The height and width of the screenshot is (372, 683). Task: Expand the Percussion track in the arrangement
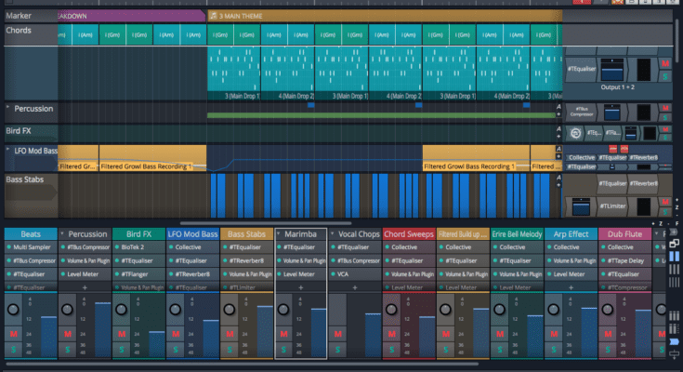tap(8, 109)
